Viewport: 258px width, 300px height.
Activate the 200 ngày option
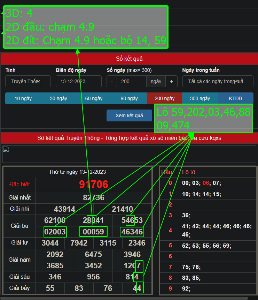click(x=164, y=98)
